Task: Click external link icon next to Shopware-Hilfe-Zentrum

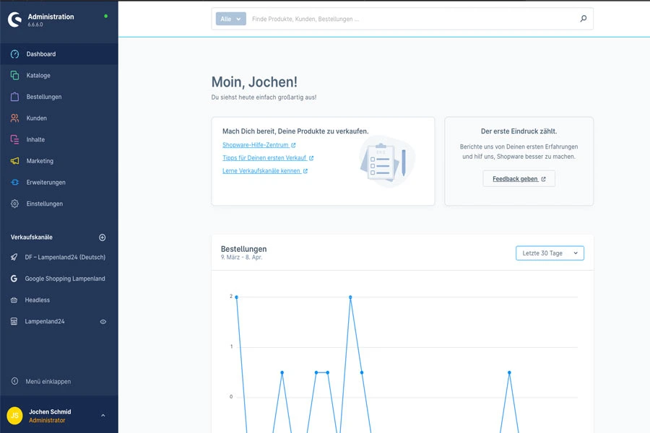Action: [293, 145]
